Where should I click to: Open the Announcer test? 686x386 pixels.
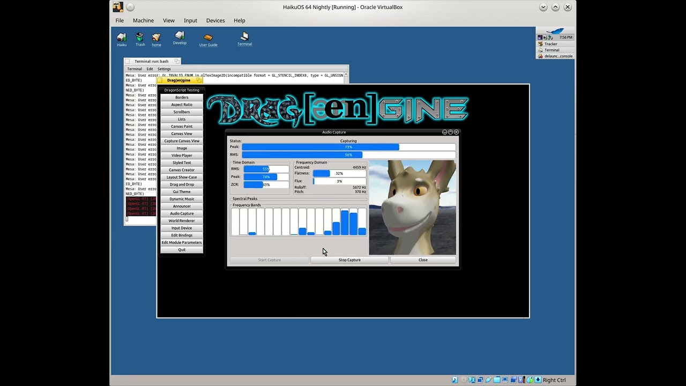click(182, 206)
